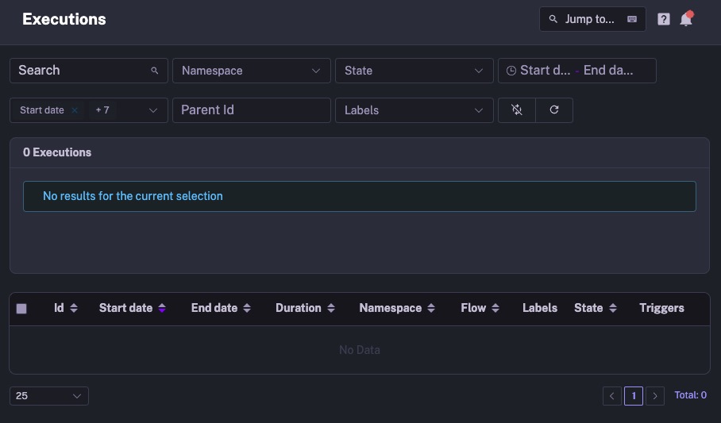Go to the next page arrow
Viewport: 721px width, 423px height.
pyautogui.click(x=655, y=395)
